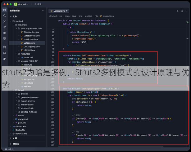This screenshot has height=152, width=191.
Task: Select Upload.java in the file tree
Action: pyautogui.click(x=27, y=43)
